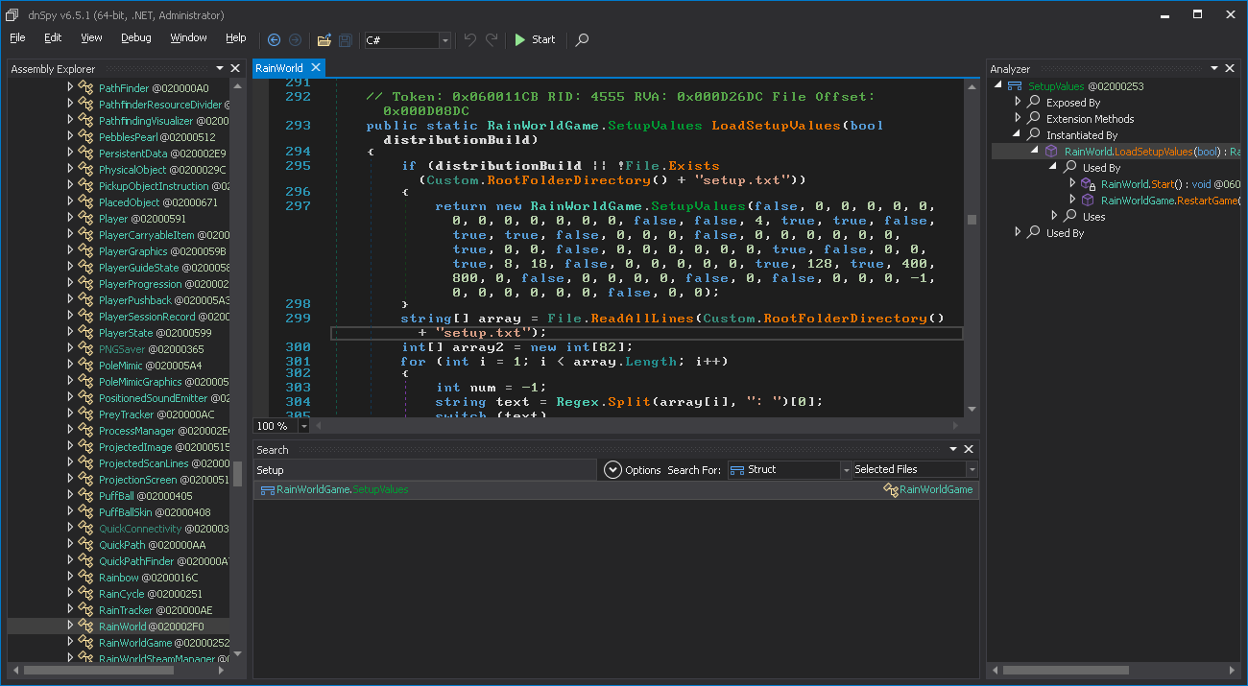Open the zoom percentage dropdown showing 100%
This screenshot has width=1248, height=686.
303,425
